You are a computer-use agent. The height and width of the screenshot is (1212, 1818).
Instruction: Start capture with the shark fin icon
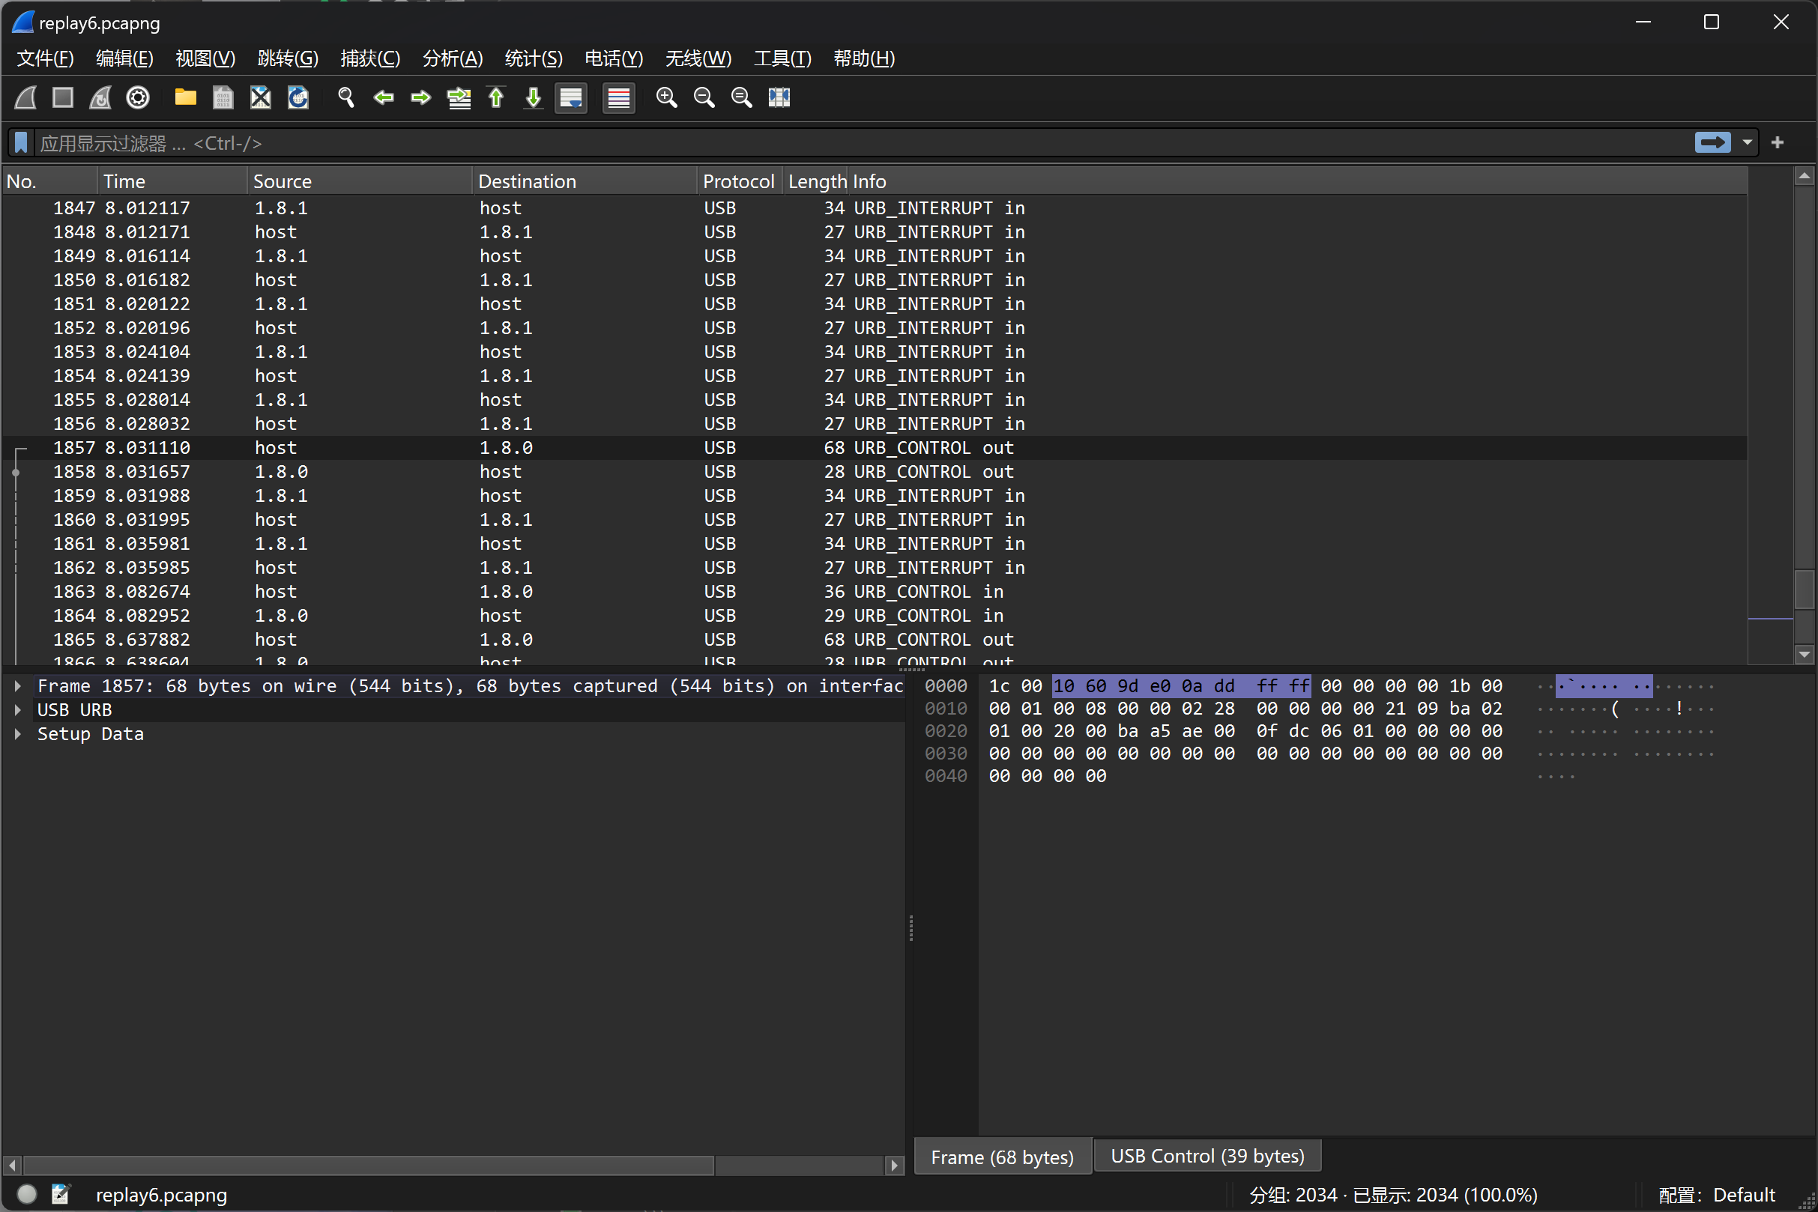tap(25, 98)
